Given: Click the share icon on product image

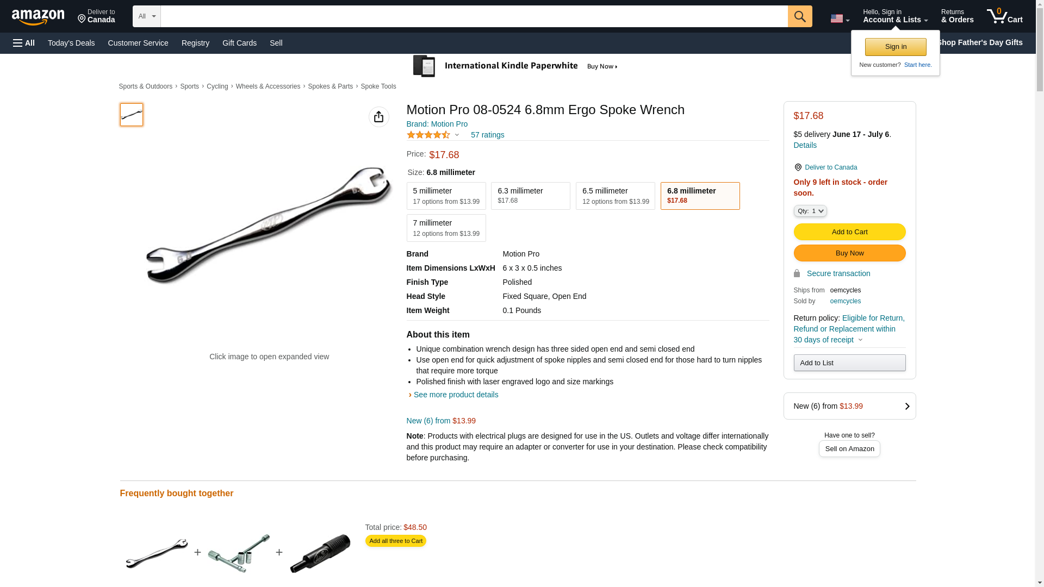Looking at the screenshot, I should coord(378,117).
